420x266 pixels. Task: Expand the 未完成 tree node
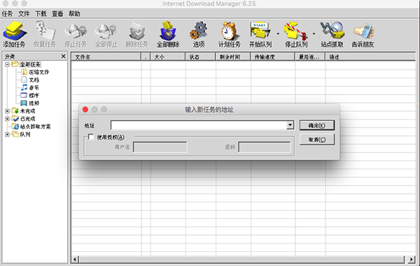(7, 111)
